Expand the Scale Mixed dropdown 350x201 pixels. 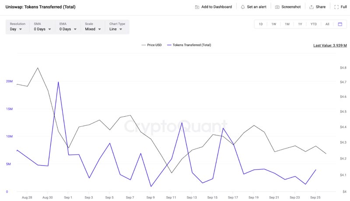[x=93, y=27]
